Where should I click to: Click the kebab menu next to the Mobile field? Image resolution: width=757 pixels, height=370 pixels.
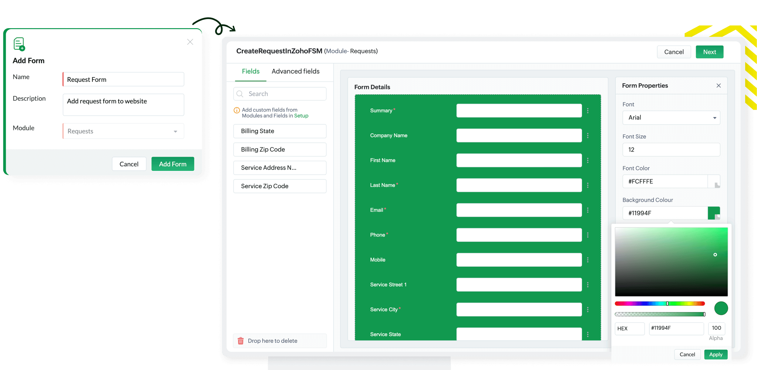pyautogui.click(x=588, y=260)
